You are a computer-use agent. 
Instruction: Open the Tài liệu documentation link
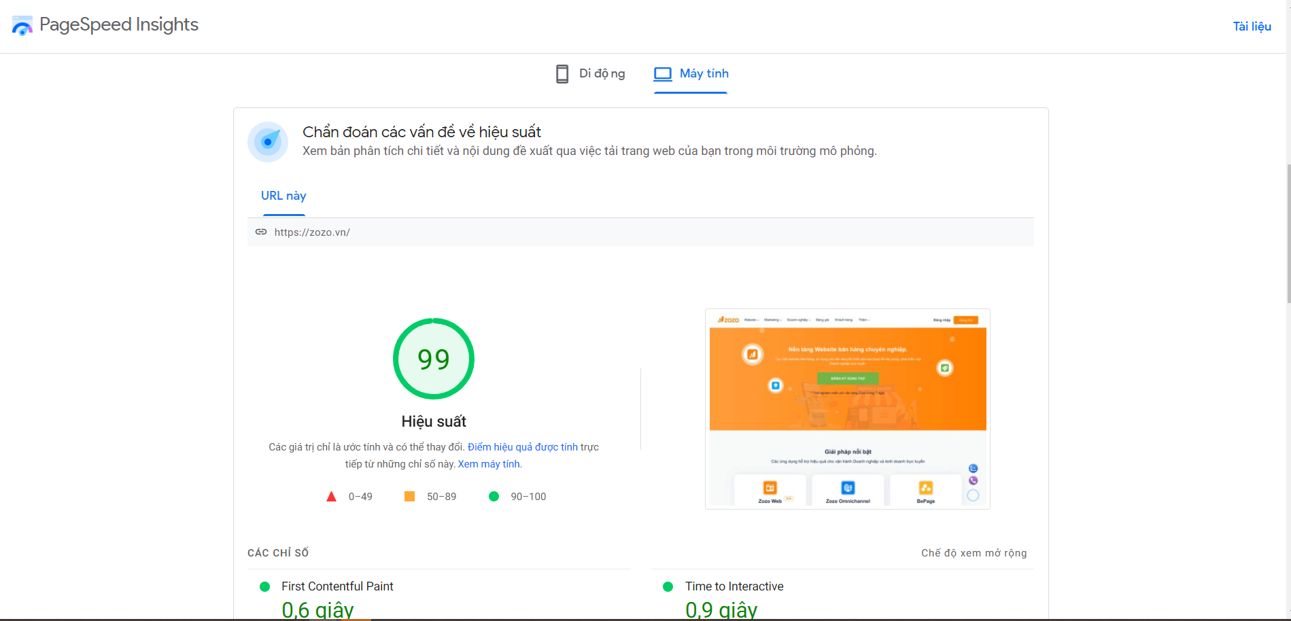[1252, 26]
